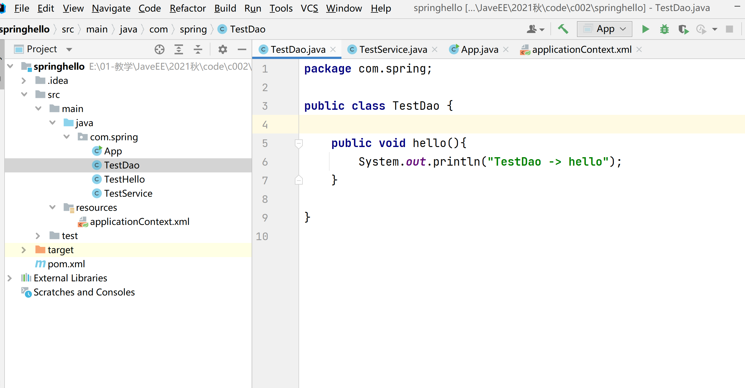Hide the Project tool window
This screenshot has width=745, height=388.
[x=242, y=49]
